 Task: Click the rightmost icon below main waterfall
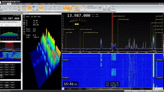pyautogui.click(x=162, y=89)
